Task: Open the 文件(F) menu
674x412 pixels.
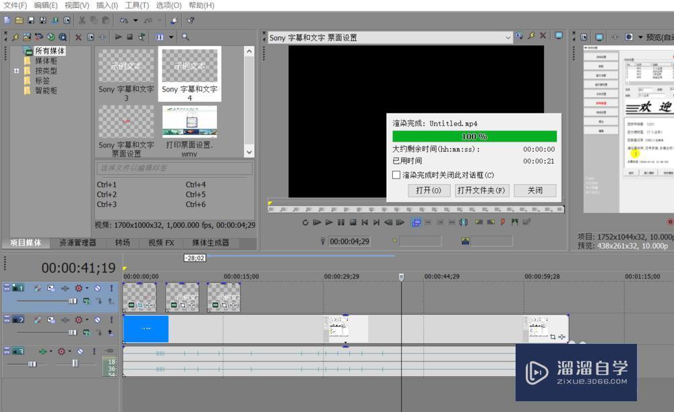Action: [15, 5]
